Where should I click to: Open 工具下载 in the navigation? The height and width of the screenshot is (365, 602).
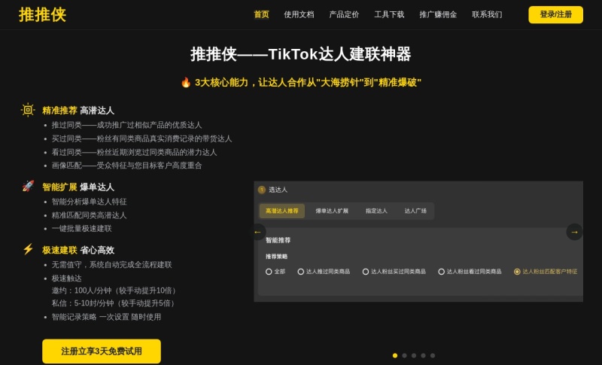(389, 14)
